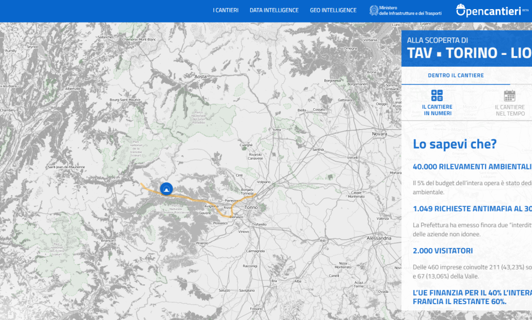Click the Ministero delle Infrastrutture e dei Trasporti text
The height and width of the screenshot is (320, 532).
pos(410,11)
